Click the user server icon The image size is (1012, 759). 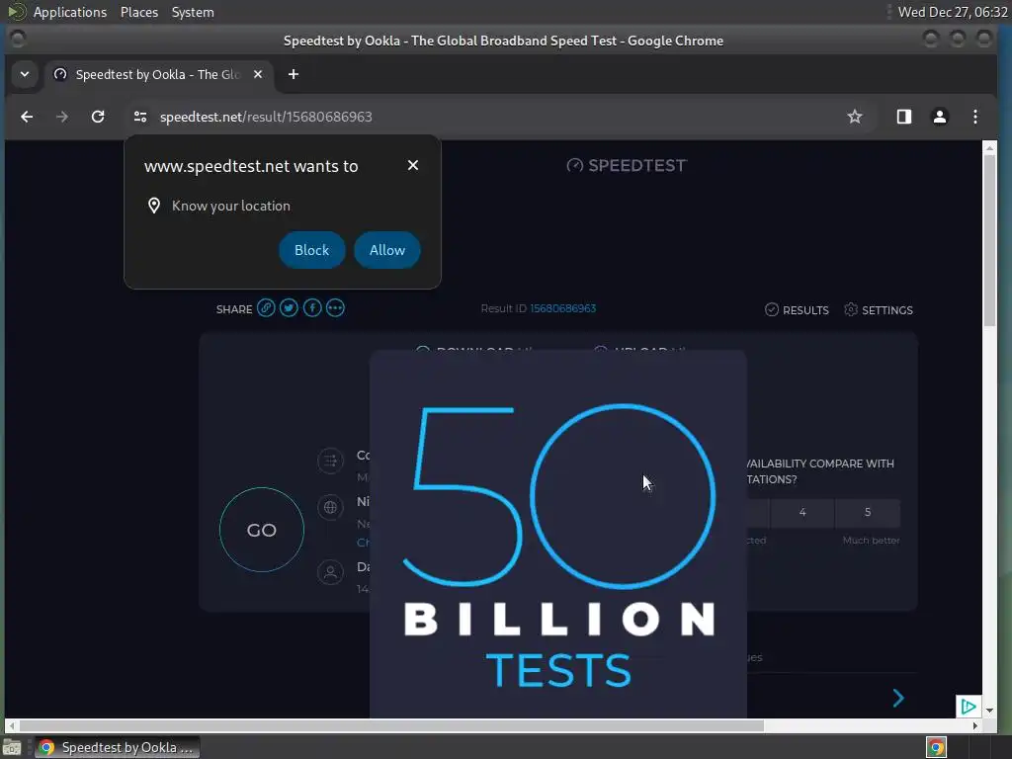point(330,572)
